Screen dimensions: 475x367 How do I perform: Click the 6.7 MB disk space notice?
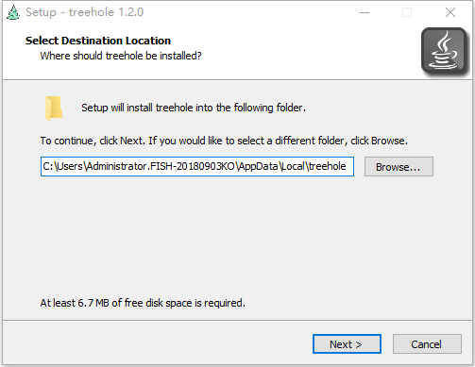point(143,303)
